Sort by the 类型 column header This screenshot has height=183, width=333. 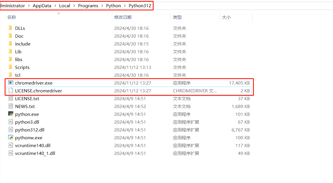click(x=177, y=17)
